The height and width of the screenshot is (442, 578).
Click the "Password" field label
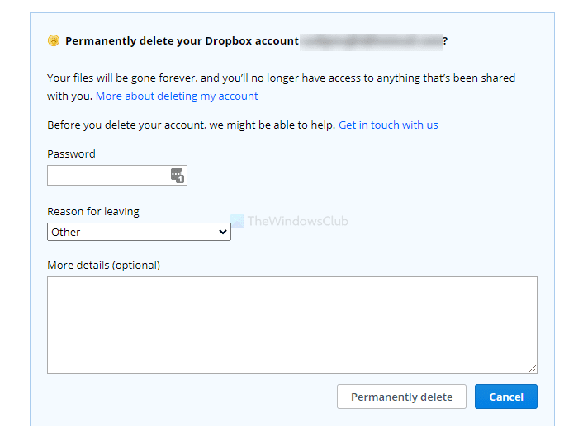(x=71, y=154)
